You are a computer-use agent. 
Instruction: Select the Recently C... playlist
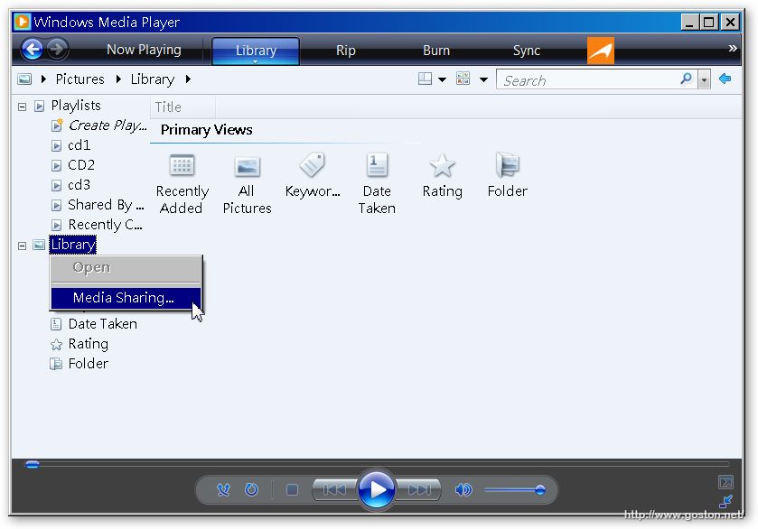[x=105, y=225]
